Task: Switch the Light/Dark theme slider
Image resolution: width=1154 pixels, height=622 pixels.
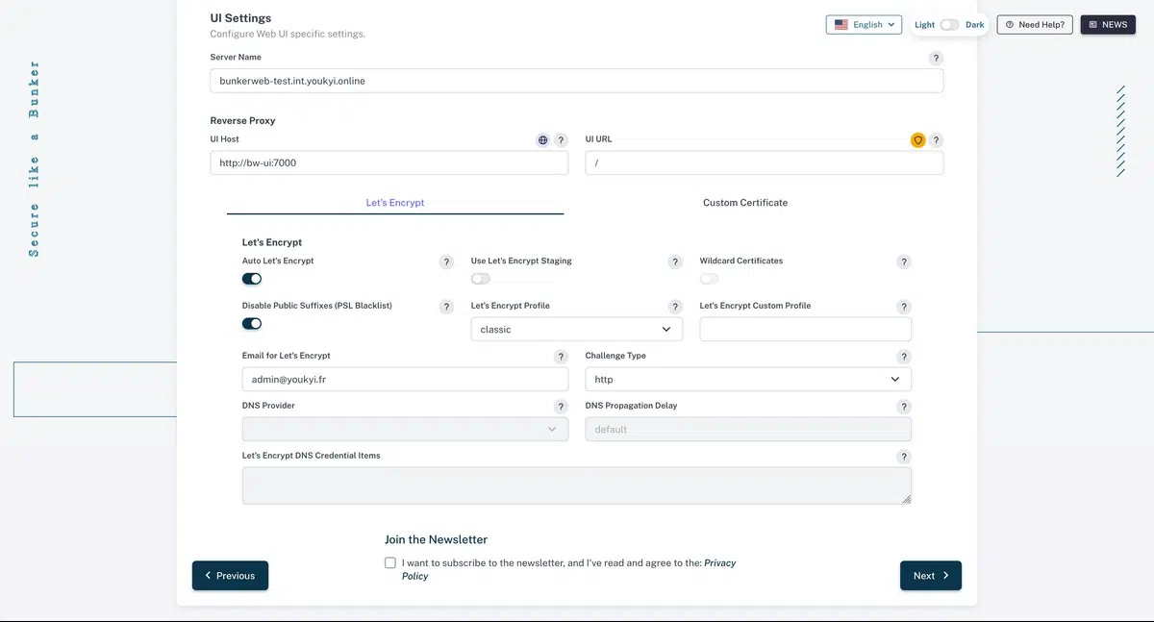Action: [x=949, y=25]
